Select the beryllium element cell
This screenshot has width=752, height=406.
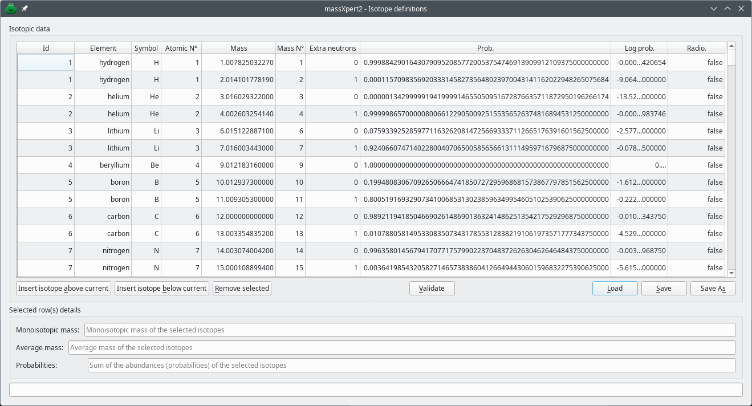[103, 165]
